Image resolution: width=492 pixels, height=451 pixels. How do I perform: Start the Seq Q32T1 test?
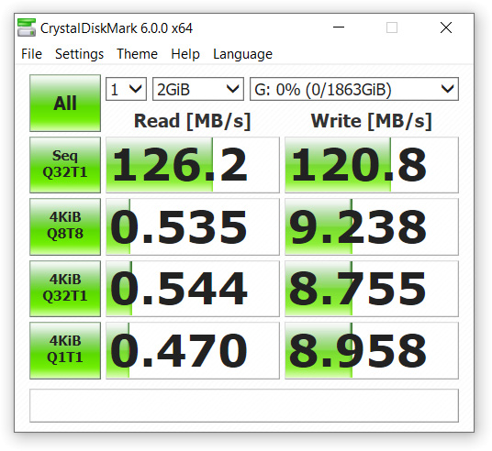pos(65,165)
